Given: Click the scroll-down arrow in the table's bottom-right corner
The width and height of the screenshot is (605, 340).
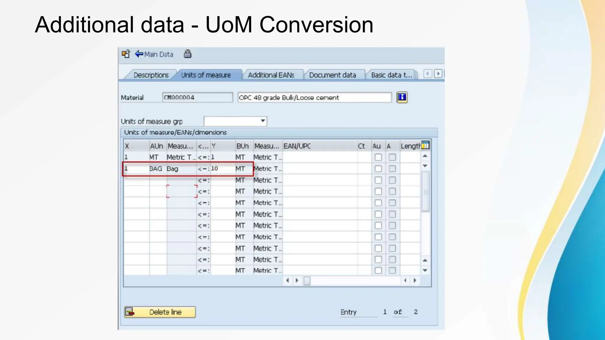Looking at the screenshot, I should tap(425, 270).
